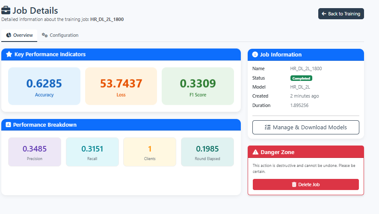Select the Round Elapsed card showing 0.1985
The height and width of the screenshot is (214, 379).
point(207,152)
